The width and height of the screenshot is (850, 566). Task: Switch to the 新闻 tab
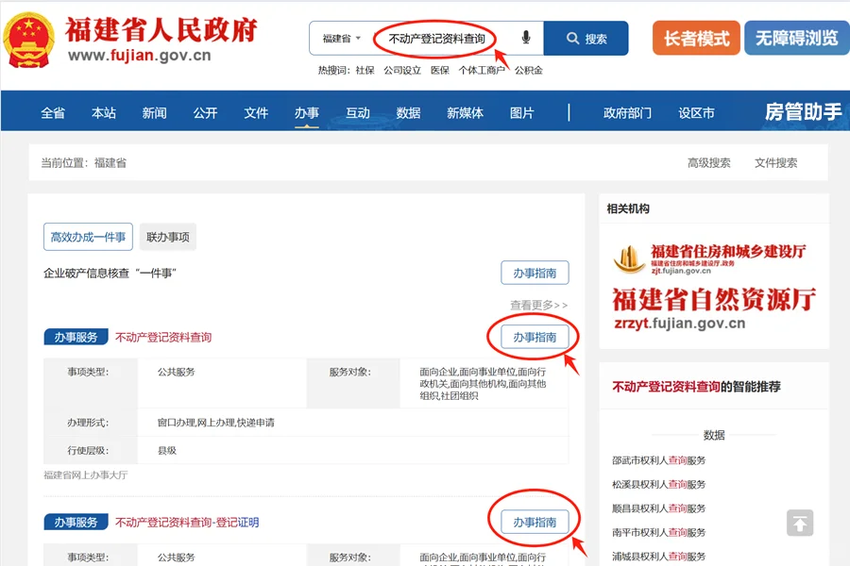click(x=155, y=112)
